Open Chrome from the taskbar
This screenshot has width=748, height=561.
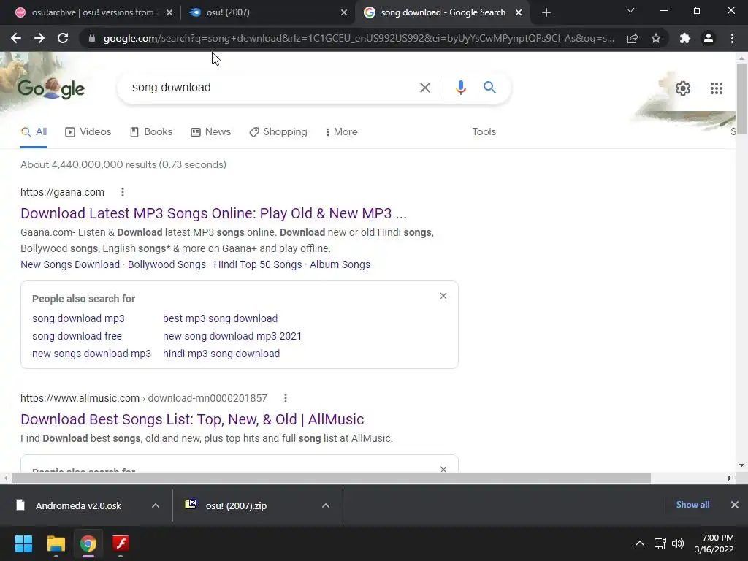tap(88, 543)
